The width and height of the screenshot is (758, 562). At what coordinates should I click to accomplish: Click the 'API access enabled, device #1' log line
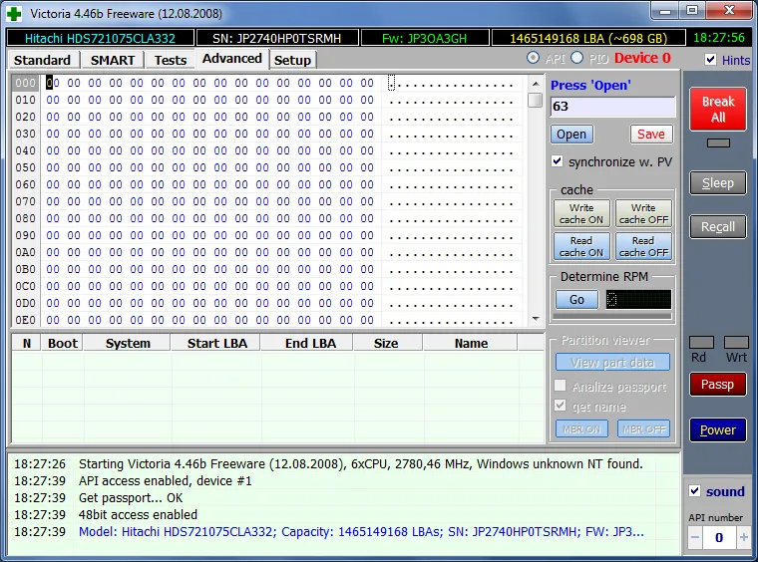tap(165, 481)
